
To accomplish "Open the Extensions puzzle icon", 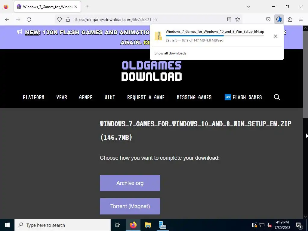I will [290, 19].
